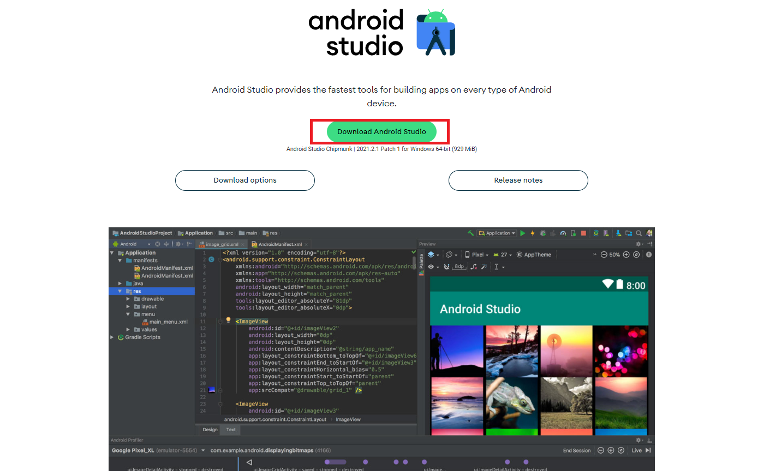
Task: Open the Application run configuration dropdown
Action: tap(497, 233)
